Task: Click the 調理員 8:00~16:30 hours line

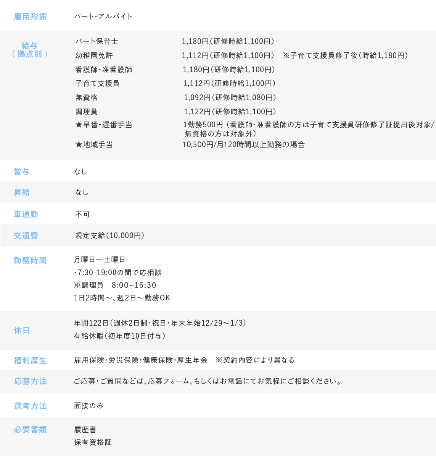Action: 115,285
